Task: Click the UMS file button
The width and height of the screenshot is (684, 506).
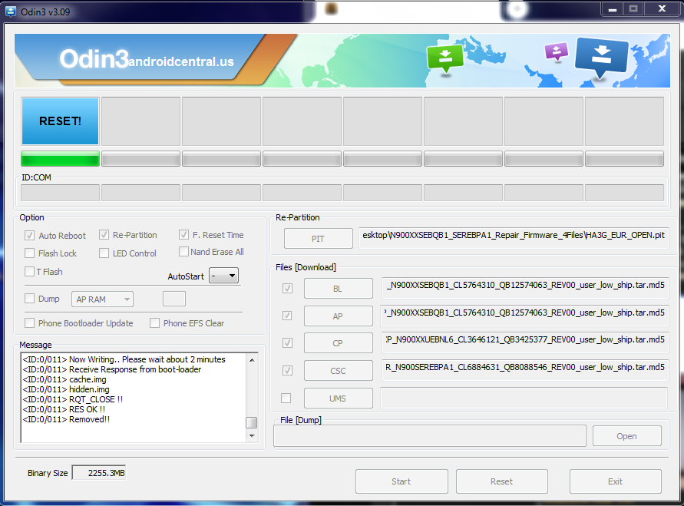Action: [338, 399]
